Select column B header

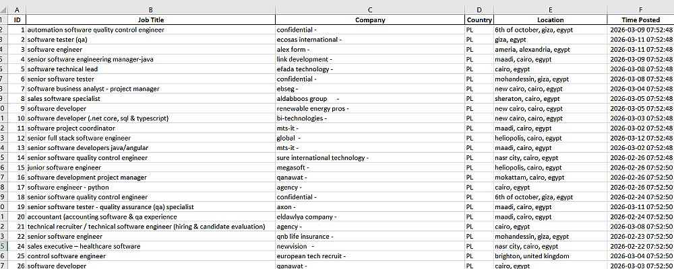150,9
